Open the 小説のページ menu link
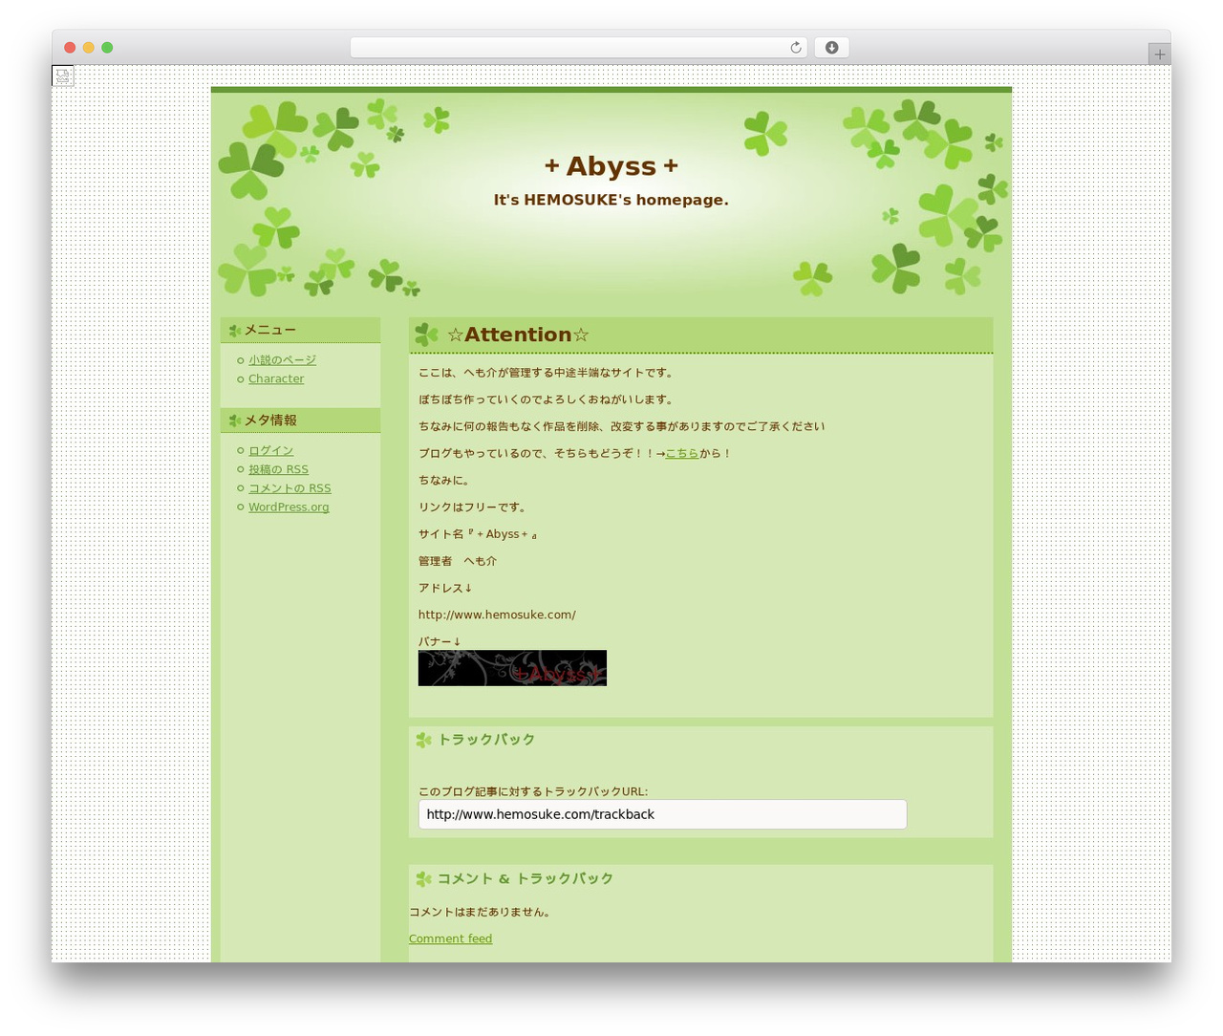The width and height of the screenshot is (1223, 1036). click(x=282, y=360)
